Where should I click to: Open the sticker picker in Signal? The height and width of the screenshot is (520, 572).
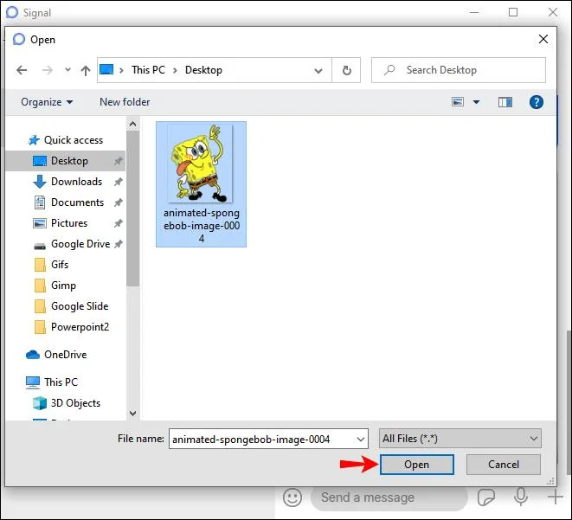[x=486, y=498]
